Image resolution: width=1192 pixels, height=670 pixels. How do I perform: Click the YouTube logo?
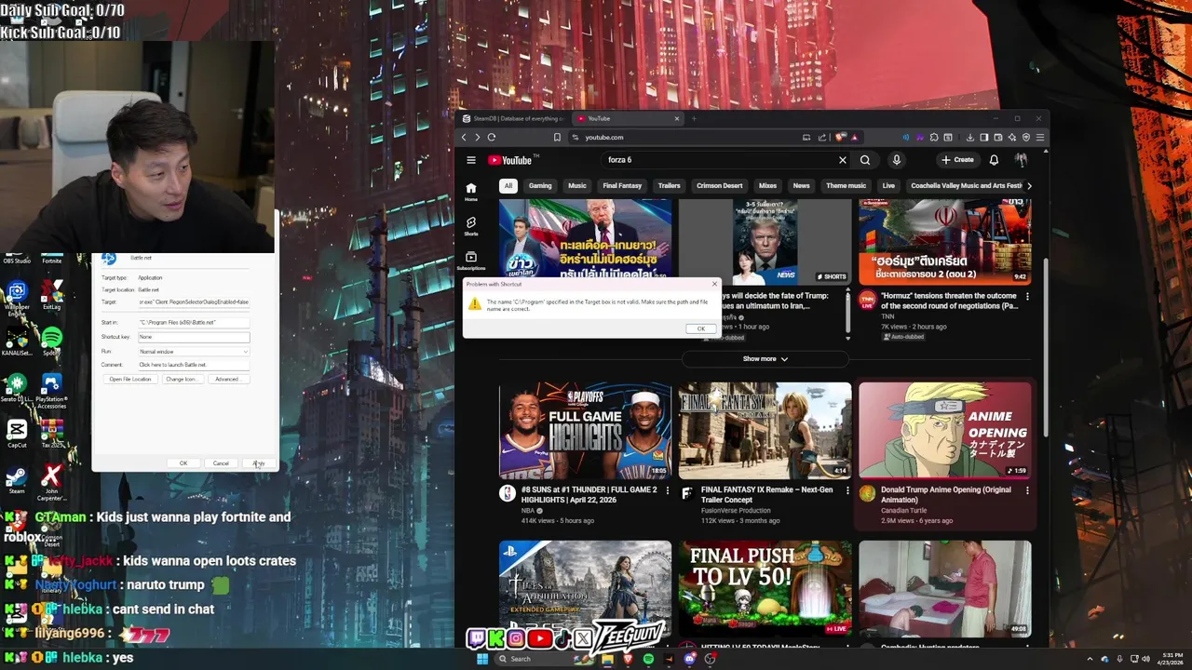point(509,160)
